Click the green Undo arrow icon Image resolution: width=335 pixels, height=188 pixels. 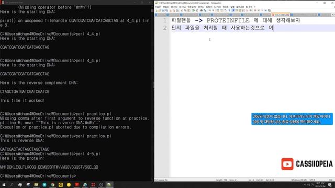[x=193, y=10]
